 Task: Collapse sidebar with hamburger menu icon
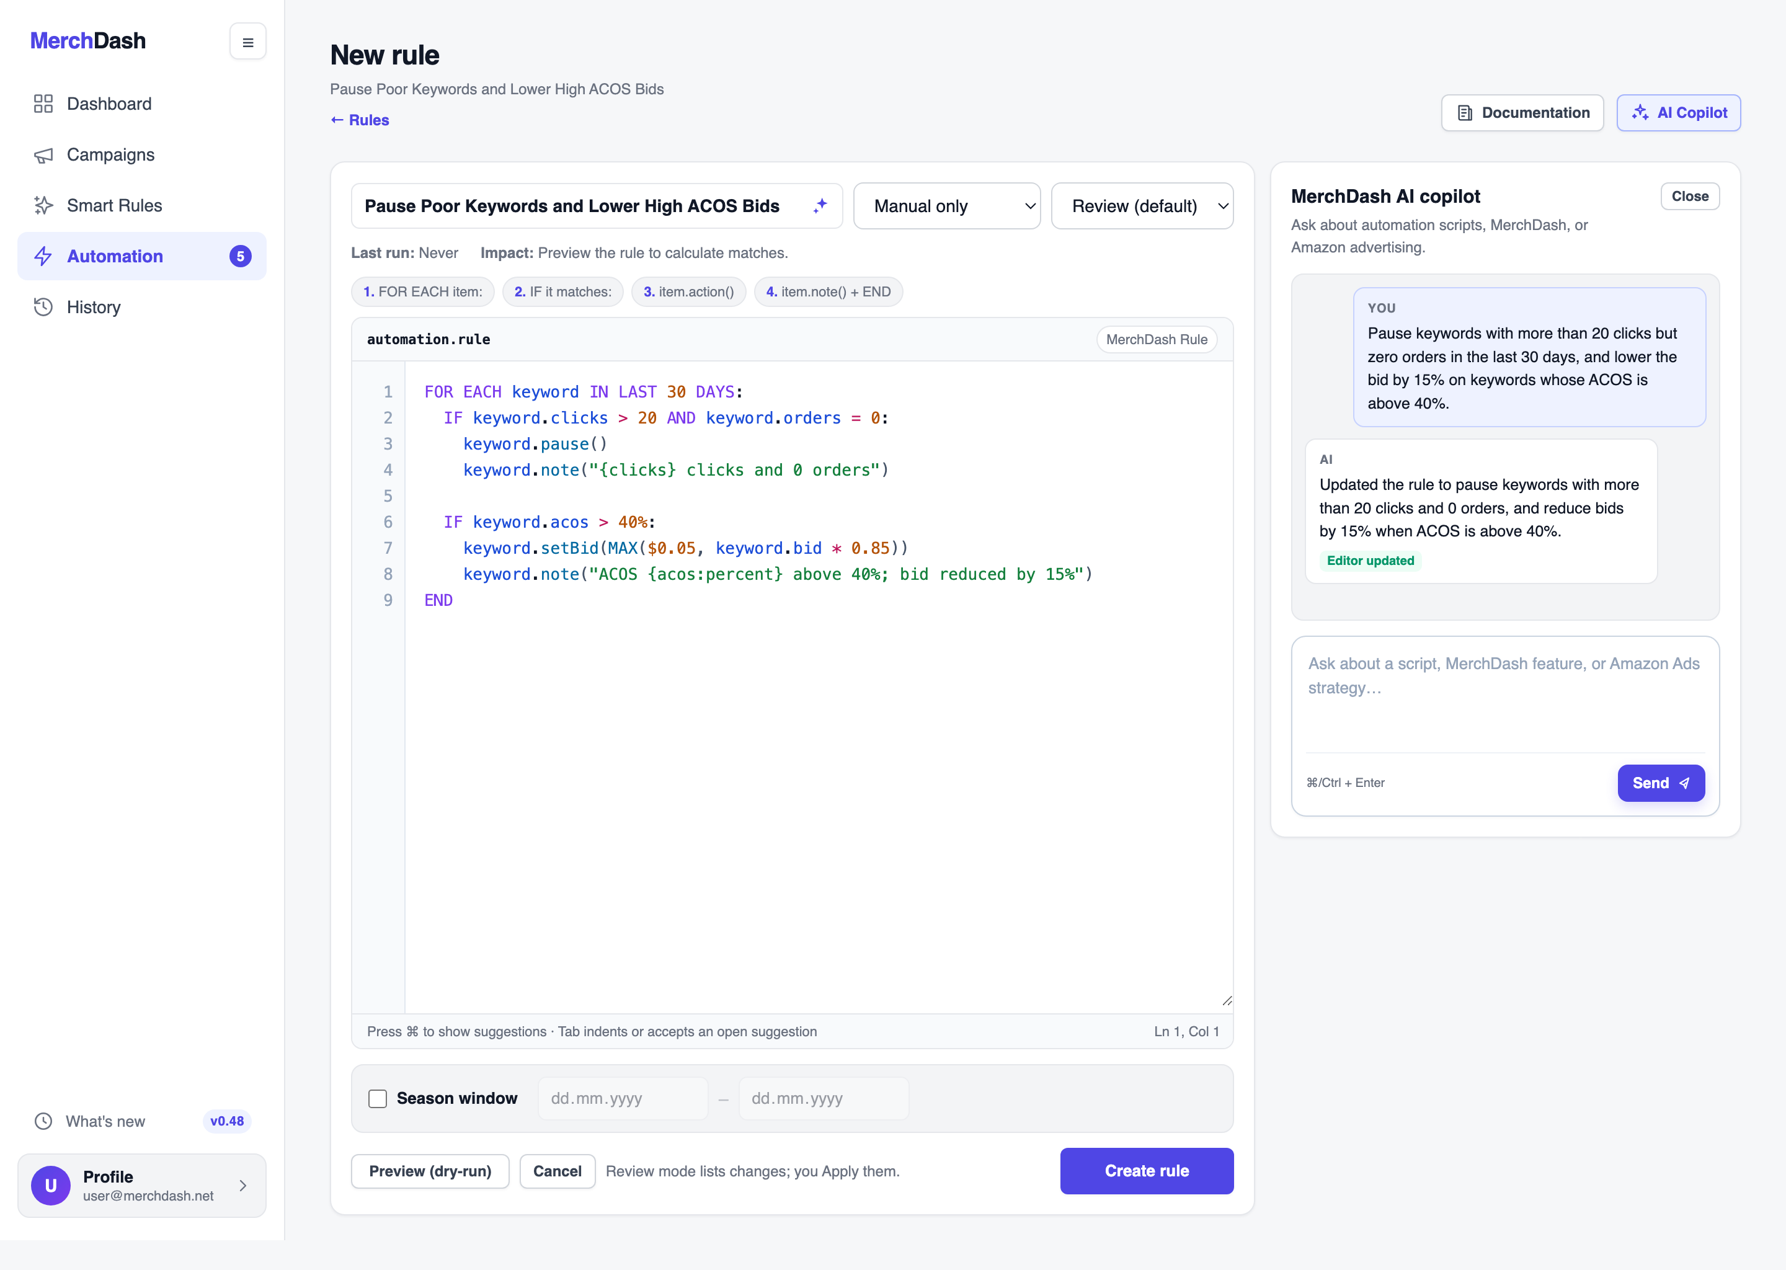pyautogui.click(x=248, y=42)
